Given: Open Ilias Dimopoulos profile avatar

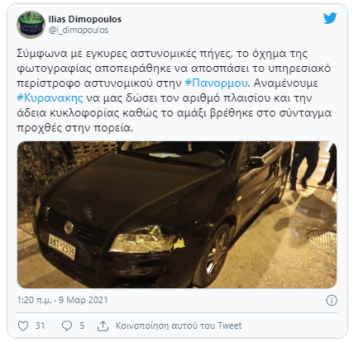Looking at the screenshot, I should pos(31,25).
